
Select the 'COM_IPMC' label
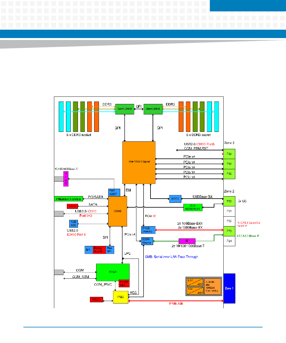pos(103,284)
